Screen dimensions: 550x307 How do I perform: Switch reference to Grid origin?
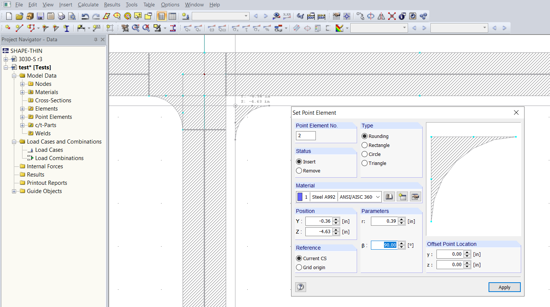(299, 268)
